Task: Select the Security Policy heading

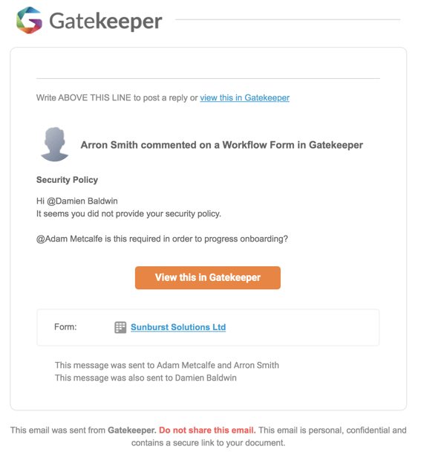Action: [67, 180]
